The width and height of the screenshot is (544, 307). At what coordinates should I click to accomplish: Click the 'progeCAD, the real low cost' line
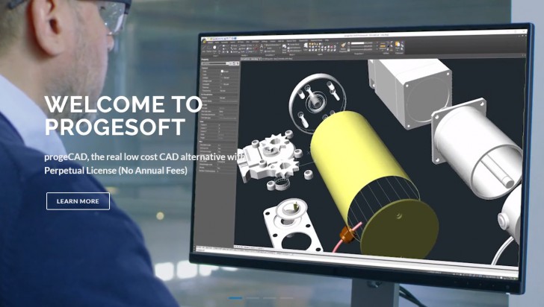[x=145, y=156]
